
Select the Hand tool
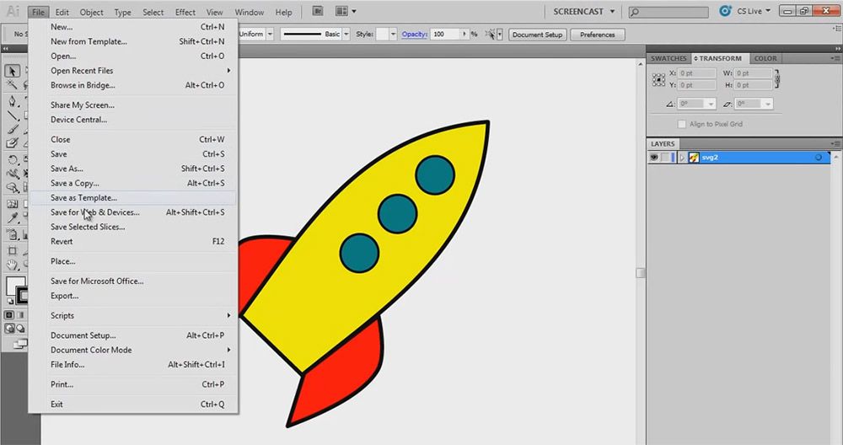pyautogui.click(x=13, y=265)
